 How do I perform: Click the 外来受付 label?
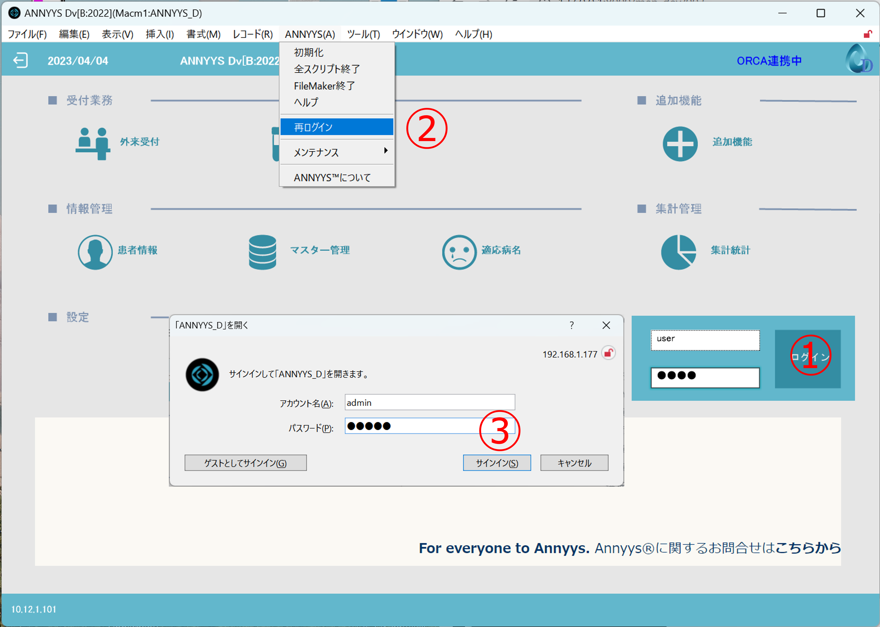pyautogui.click(x=140, y=142)
